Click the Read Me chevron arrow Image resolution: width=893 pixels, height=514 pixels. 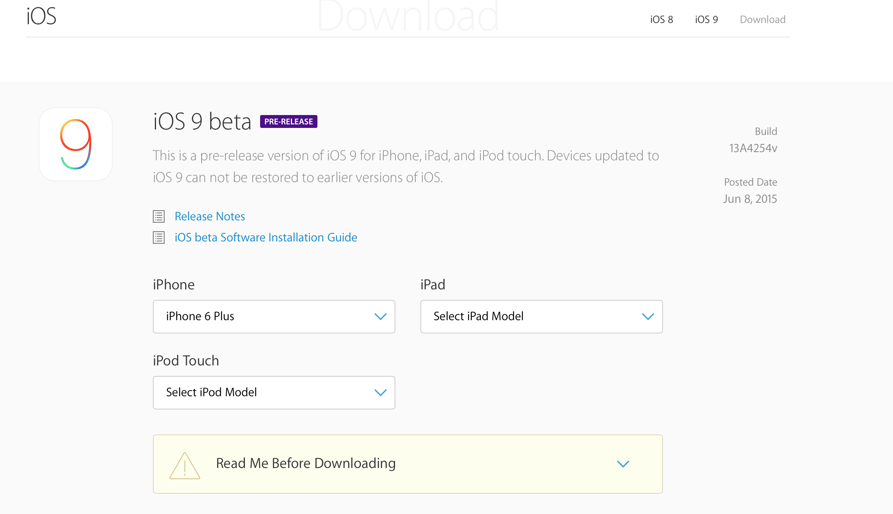623,464
